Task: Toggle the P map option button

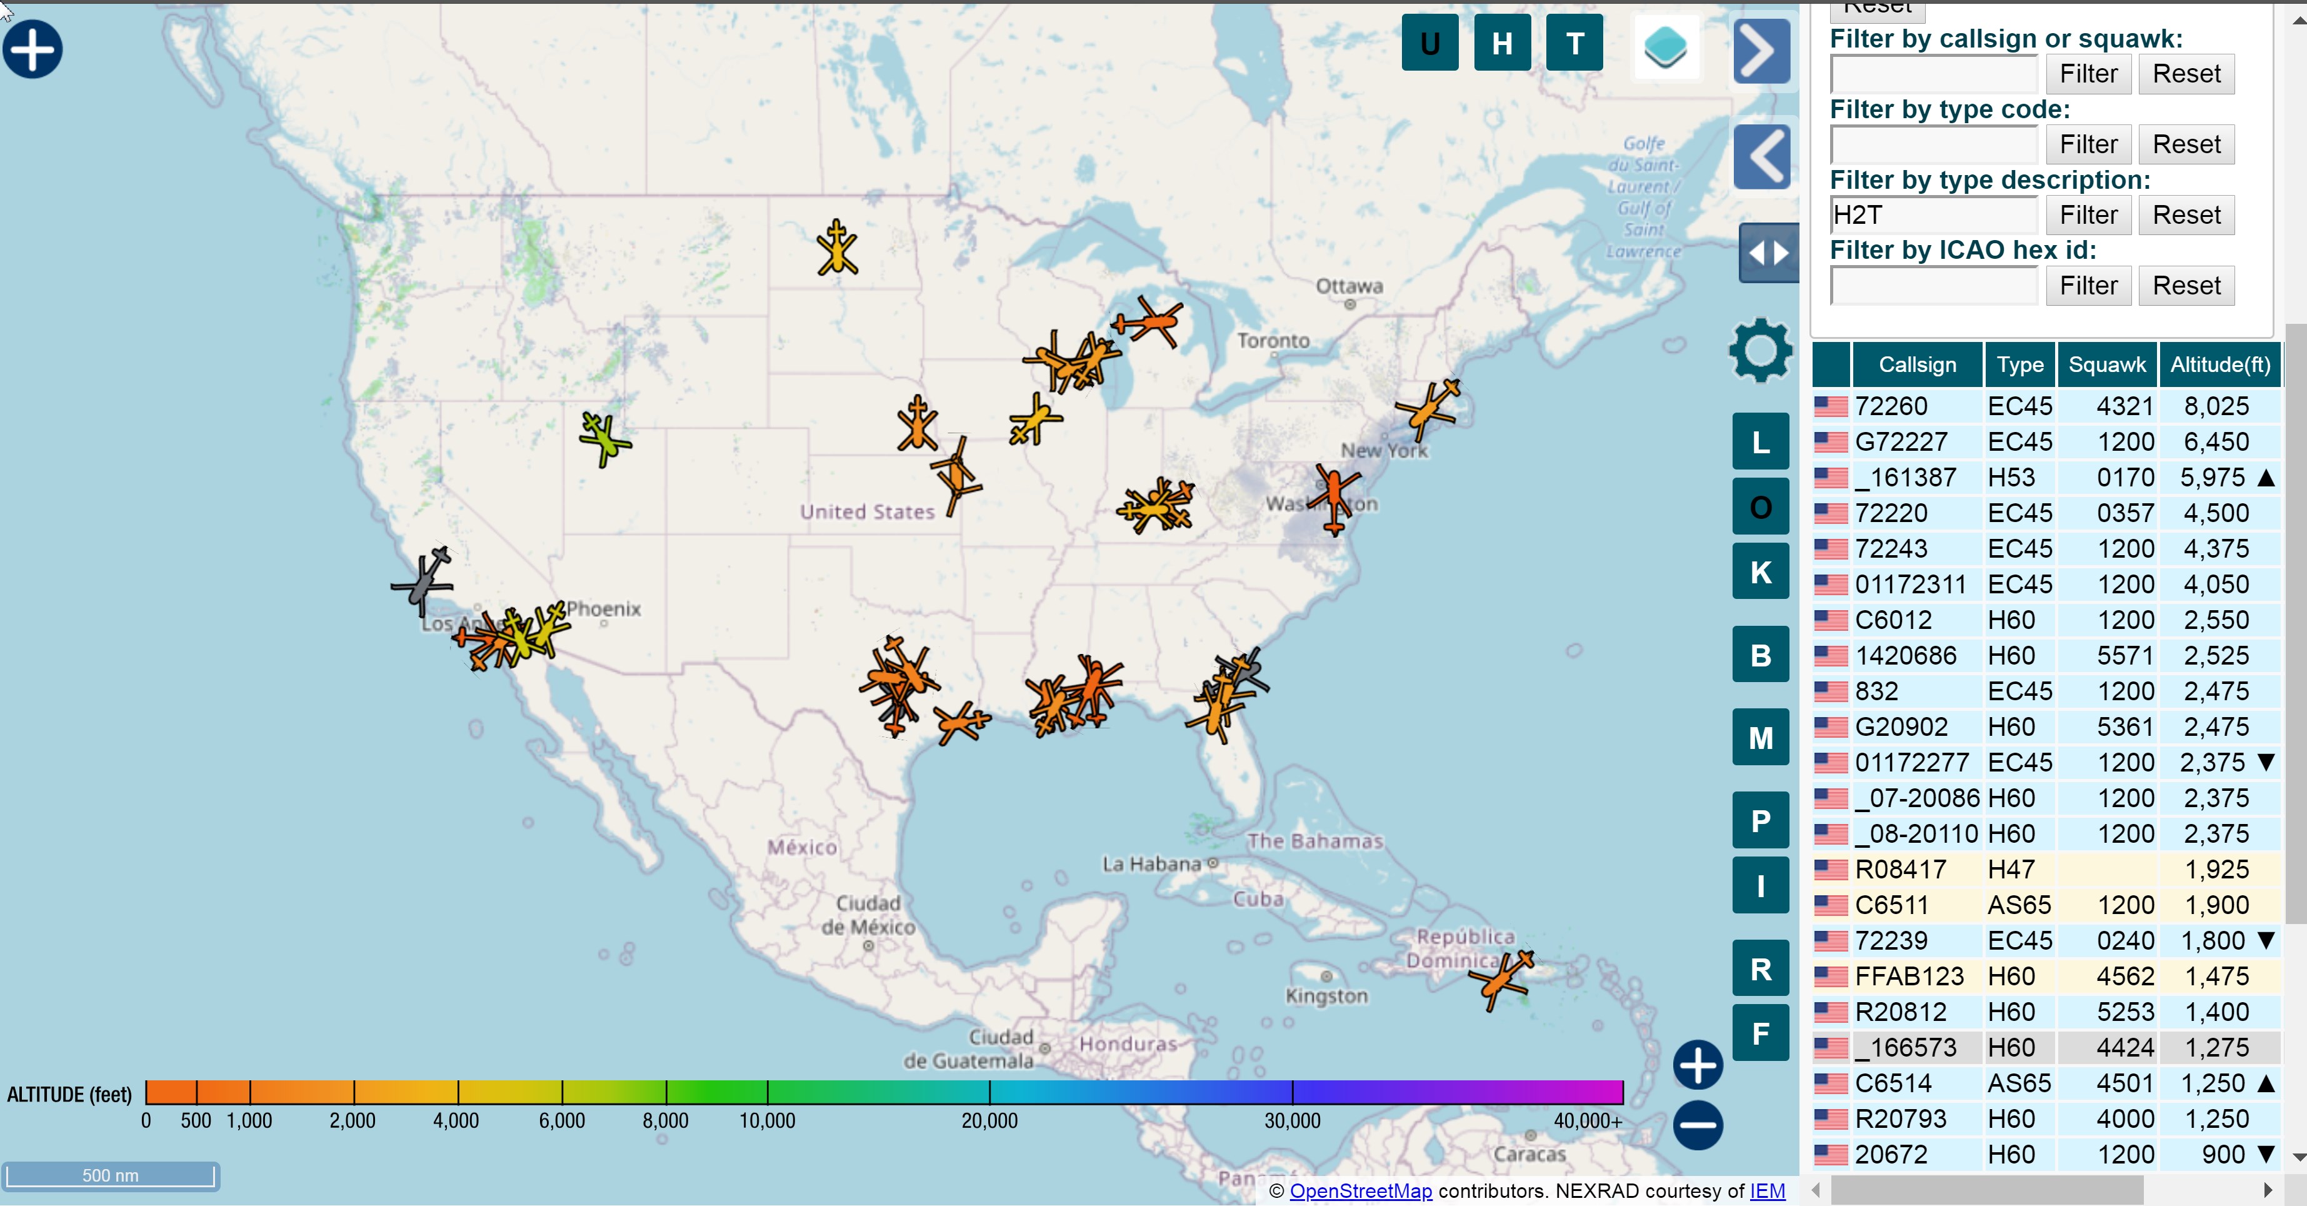Action: click(x=1760, y=821)
